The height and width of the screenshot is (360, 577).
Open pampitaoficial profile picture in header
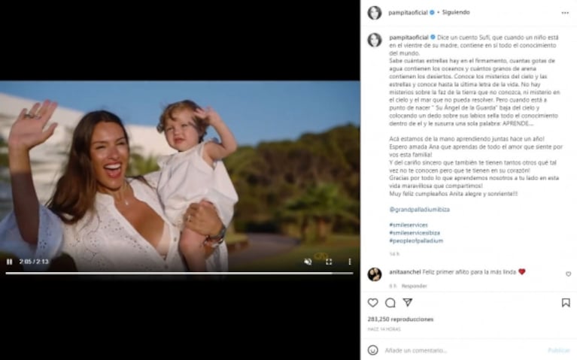374,13
